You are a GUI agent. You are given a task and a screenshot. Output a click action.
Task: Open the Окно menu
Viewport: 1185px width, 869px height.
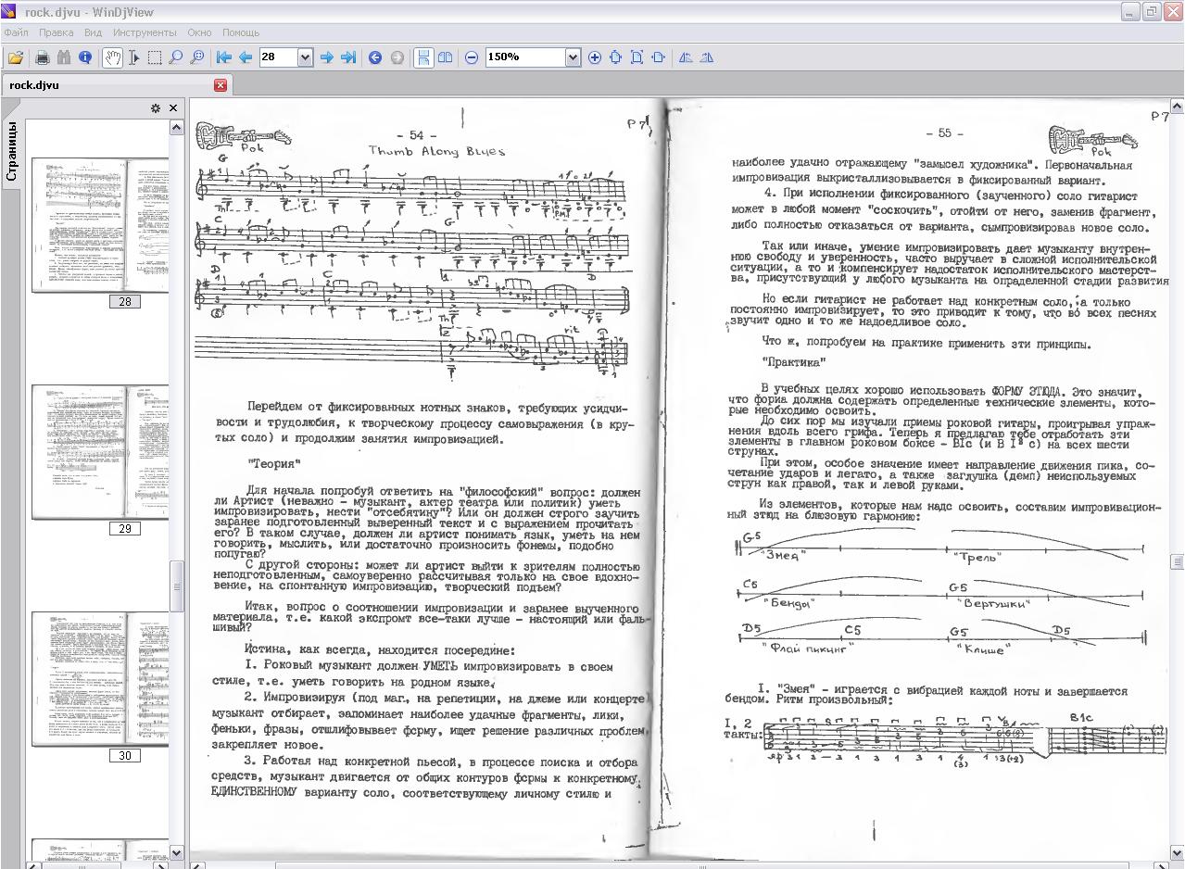coord(199,32)
